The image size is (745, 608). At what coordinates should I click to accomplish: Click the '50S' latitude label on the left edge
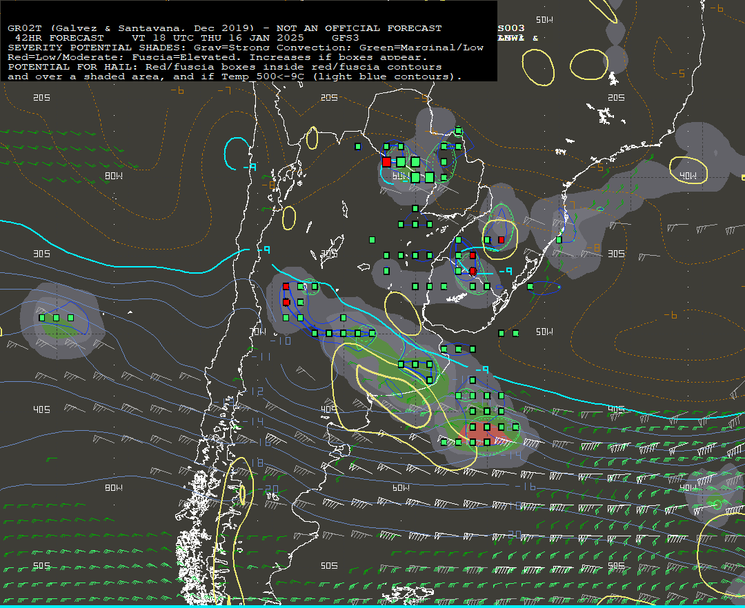(x=41, y=565)
